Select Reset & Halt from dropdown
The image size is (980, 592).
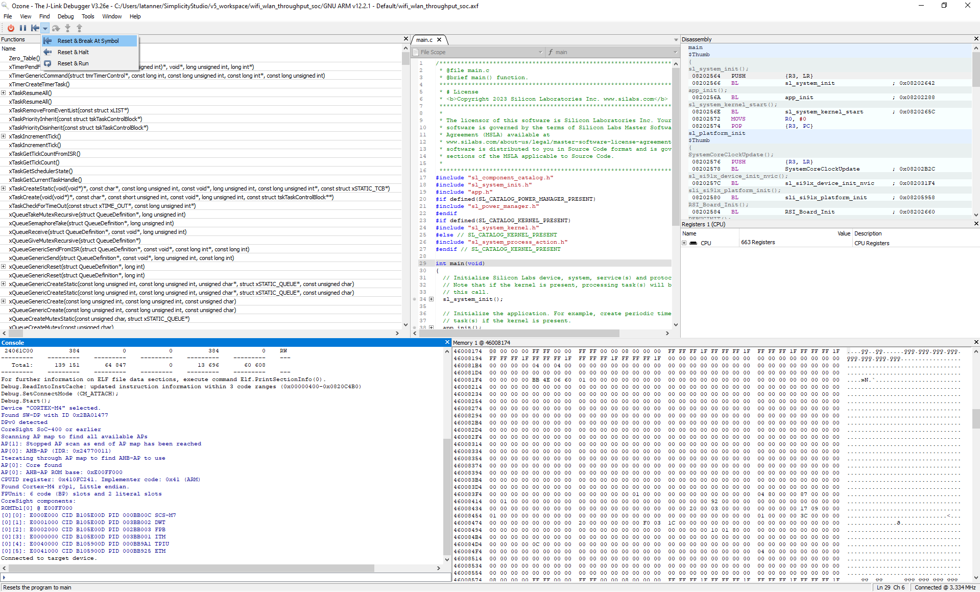click(x=73, y=52)
